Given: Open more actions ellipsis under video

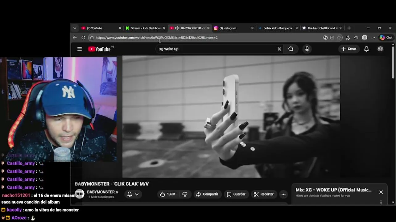Looking at the screenshot, I should [x=283, y=194].
